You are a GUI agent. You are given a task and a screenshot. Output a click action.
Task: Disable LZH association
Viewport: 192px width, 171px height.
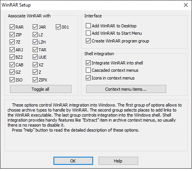[x=35, y=42]
